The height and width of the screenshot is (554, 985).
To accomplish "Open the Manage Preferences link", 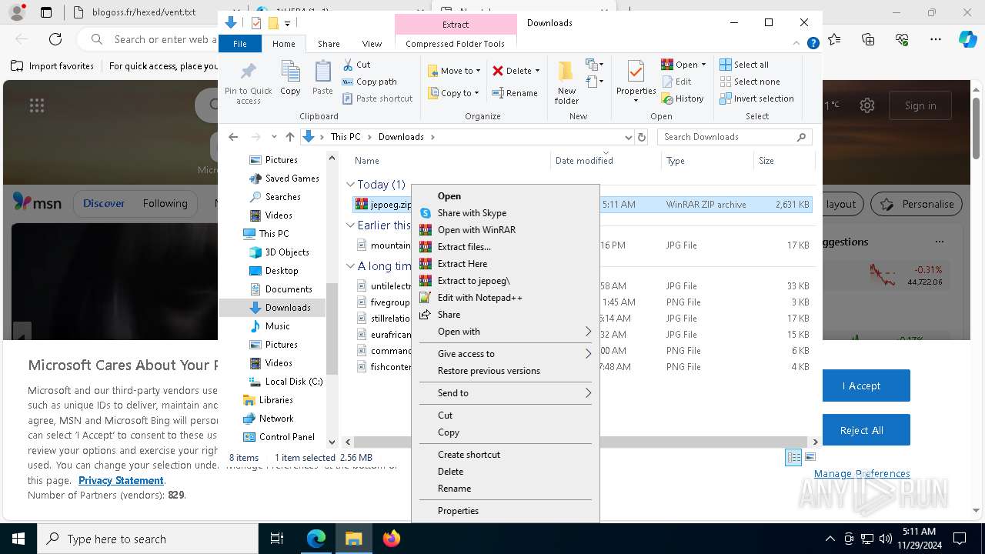I will [862, 474].
